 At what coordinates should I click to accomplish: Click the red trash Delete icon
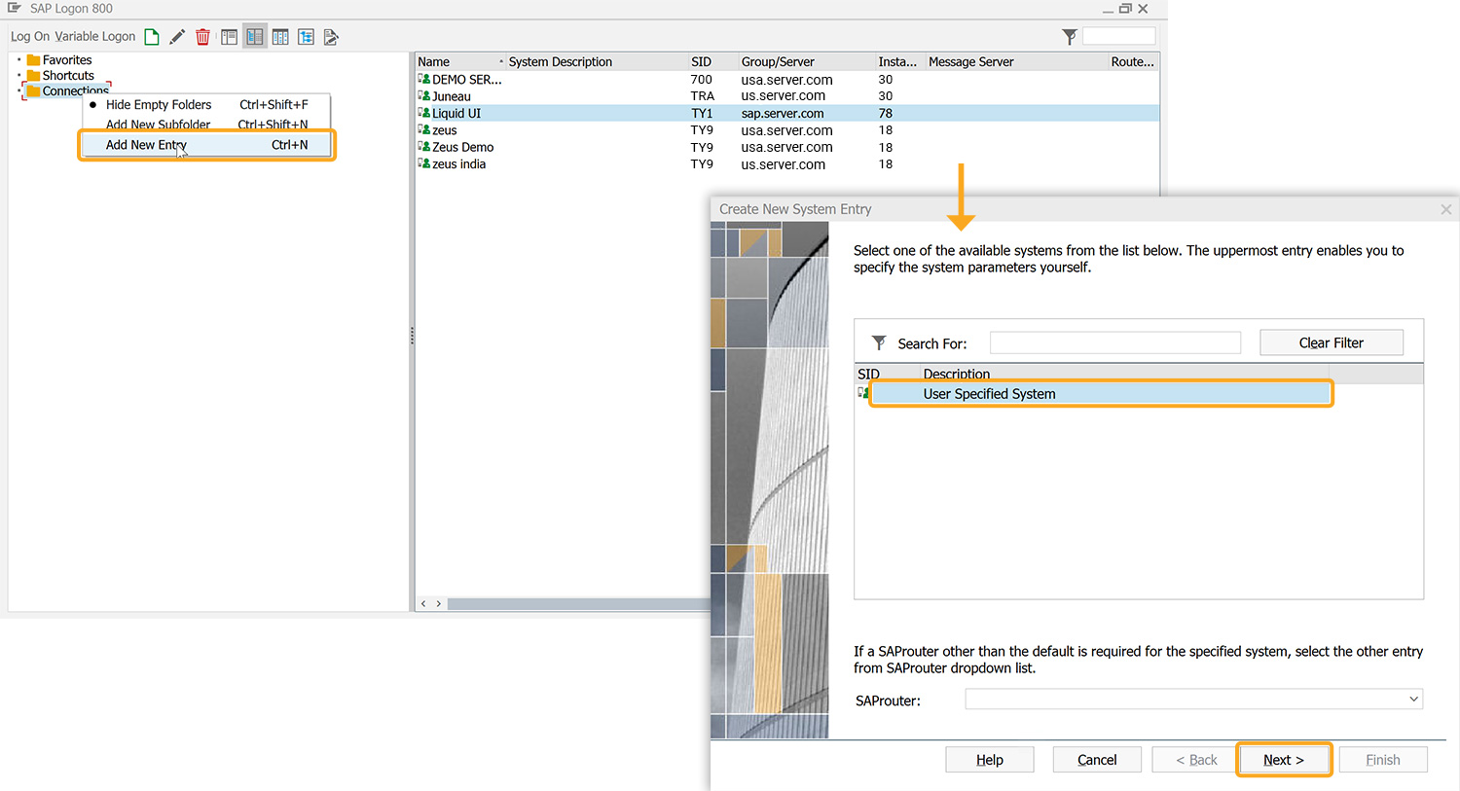coord(202,37)
